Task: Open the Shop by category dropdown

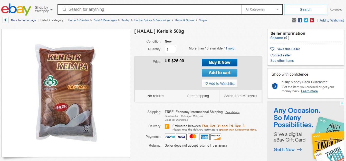Action: [x=44, y=9]
